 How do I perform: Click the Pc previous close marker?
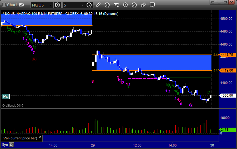pyautogui.click(x=6, y=96)
